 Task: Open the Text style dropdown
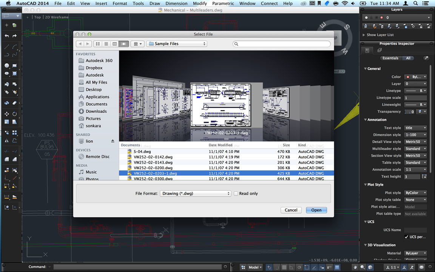[415, 128]
